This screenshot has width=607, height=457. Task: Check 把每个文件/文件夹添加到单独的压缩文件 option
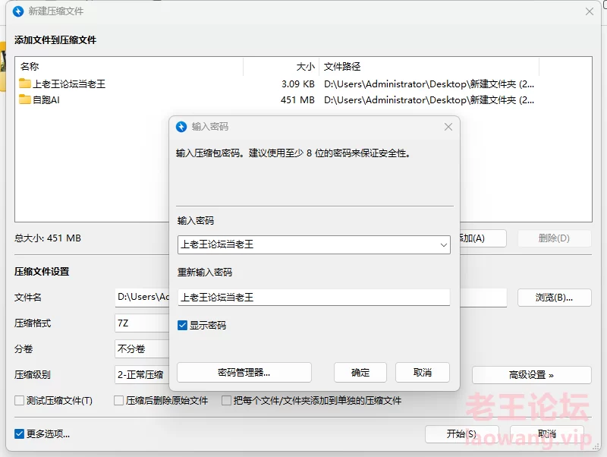[226, 400]
